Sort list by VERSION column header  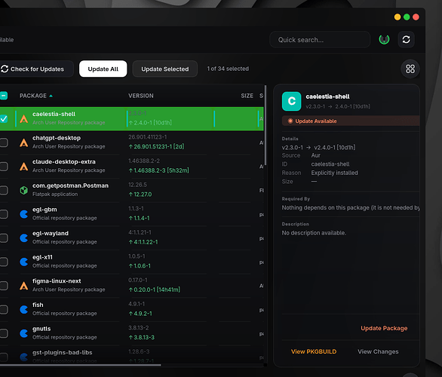pos(141,96)
